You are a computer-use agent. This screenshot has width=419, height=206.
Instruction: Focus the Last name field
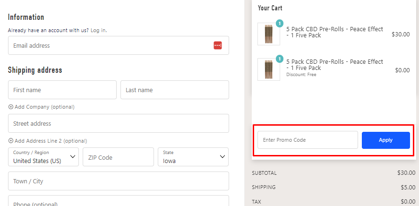point(175,90)
